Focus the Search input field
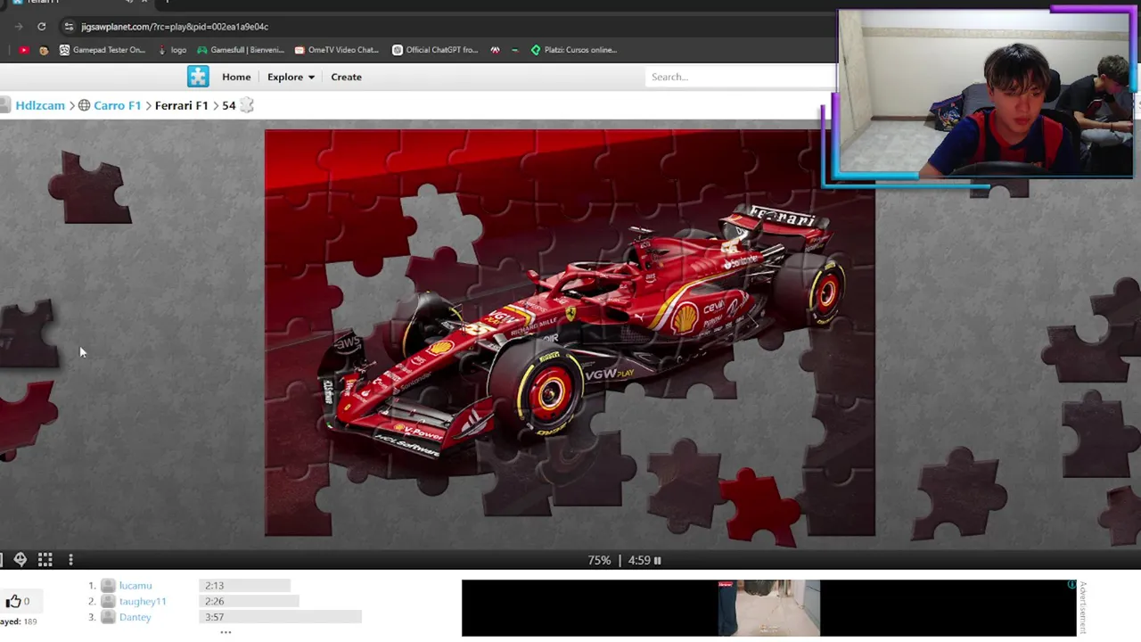The image size is (1141, 642). point(740,77)
